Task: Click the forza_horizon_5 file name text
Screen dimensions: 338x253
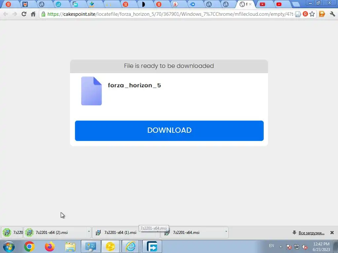Action: pos(134,85)
